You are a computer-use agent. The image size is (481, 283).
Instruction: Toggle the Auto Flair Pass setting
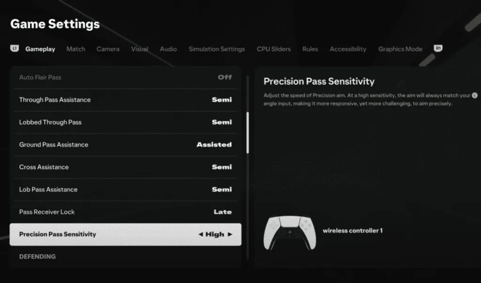(x=225, y=77)
